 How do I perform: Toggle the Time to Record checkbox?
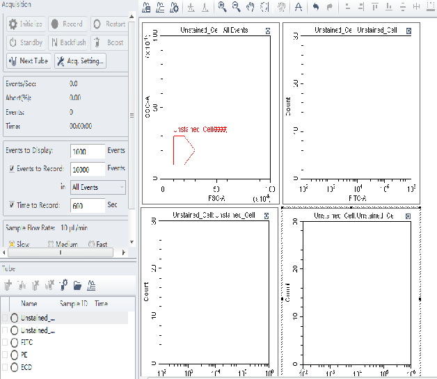coord(12,205)
